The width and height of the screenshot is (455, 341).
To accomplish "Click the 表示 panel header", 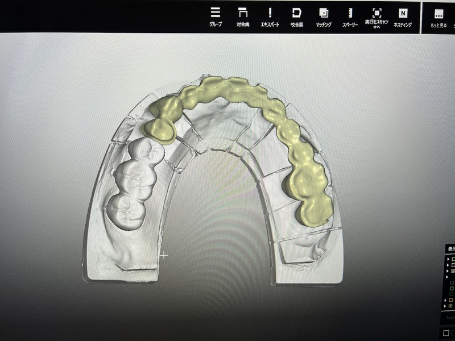I will (x=450, y=249).
